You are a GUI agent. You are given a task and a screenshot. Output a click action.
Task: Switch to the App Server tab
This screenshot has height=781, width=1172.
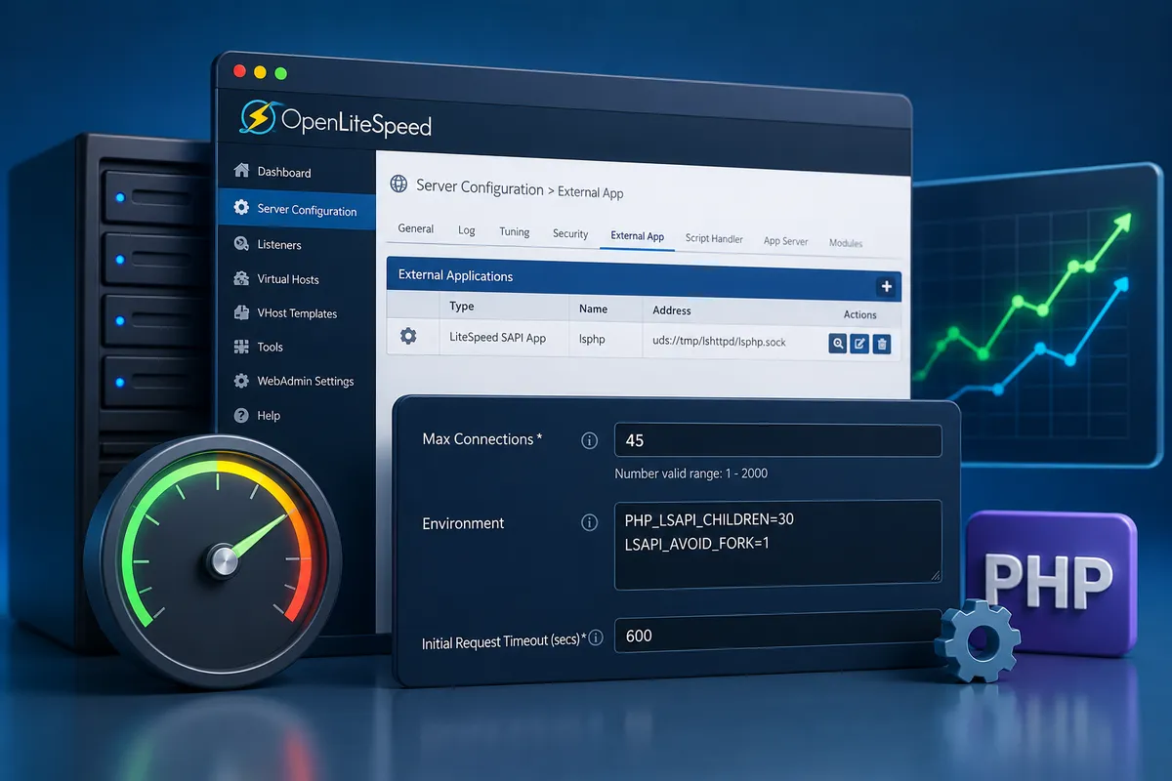786,240
